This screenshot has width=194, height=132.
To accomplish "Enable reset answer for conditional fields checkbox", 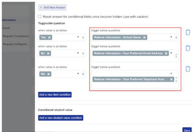I will point(40,17).
